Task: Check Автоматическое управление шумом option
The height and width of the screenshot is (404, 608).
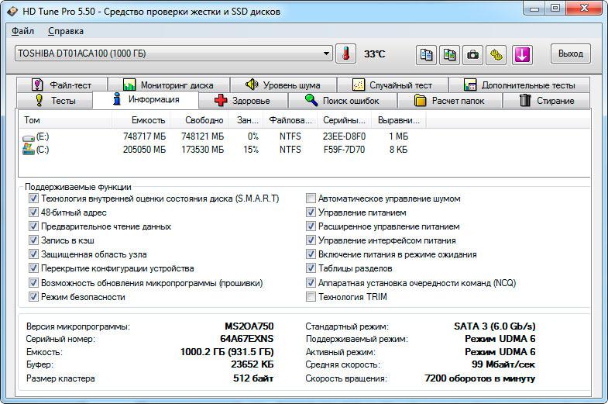Action: pyautogui.click(x=311, y=199)
